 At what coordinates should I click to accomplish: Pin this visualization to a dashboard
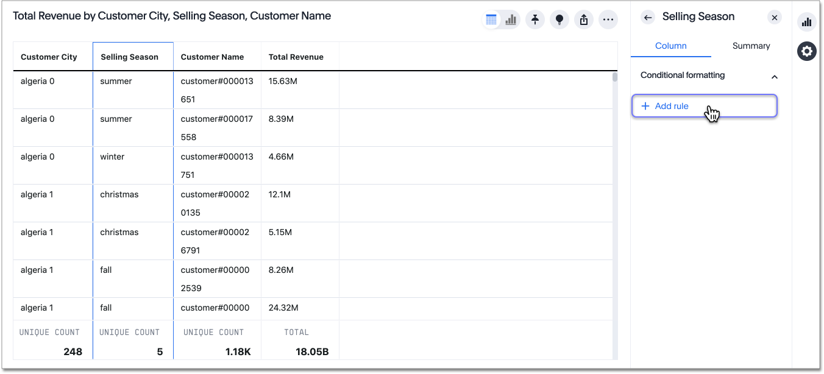pos(535,19)
